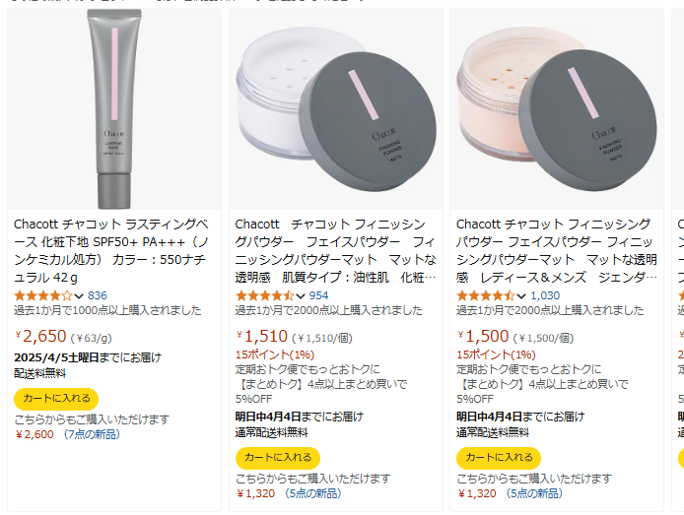Click star rating icons of Lasting Base
This screenshot has height=515, width=684.
[42, 295]
